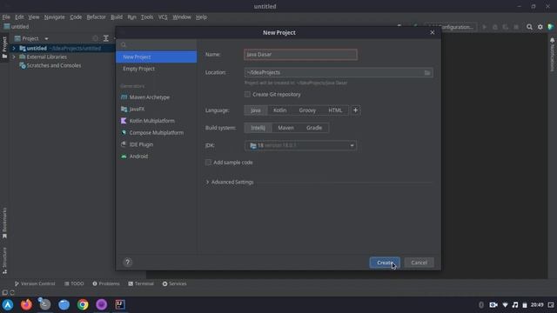This screenshot has width=557, height=313.
Task: Select Kotlin language option
Action: pos(280,110)
